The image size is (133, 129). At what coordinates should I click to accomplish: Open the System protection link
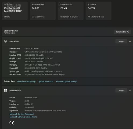pyautogui.click(x=46, y=81)
